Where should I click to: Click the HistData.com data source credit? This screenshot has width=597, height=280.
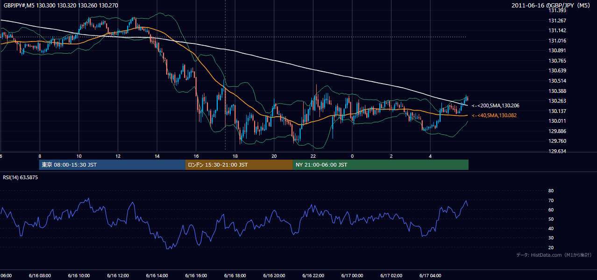[x=554, y=255]
